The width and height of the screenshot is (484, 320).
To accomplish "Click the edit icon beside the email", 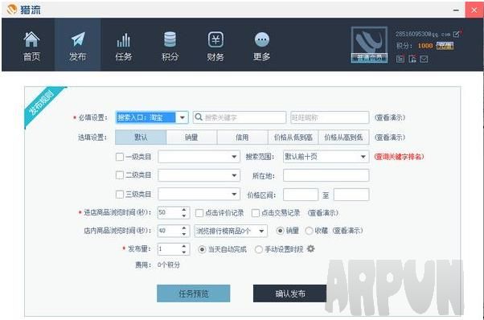I will [456, 34].
